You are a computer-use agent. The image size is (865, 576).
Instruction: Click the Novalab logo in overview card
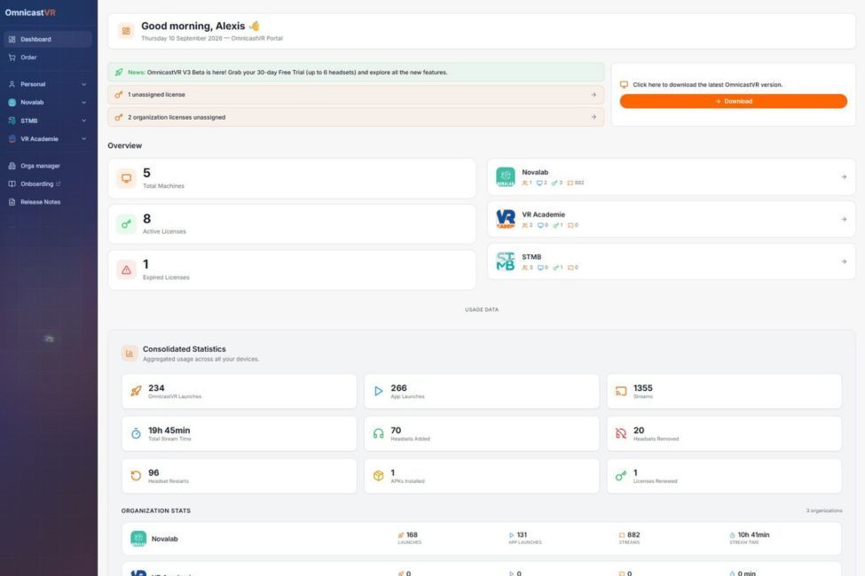coord(506,177)
